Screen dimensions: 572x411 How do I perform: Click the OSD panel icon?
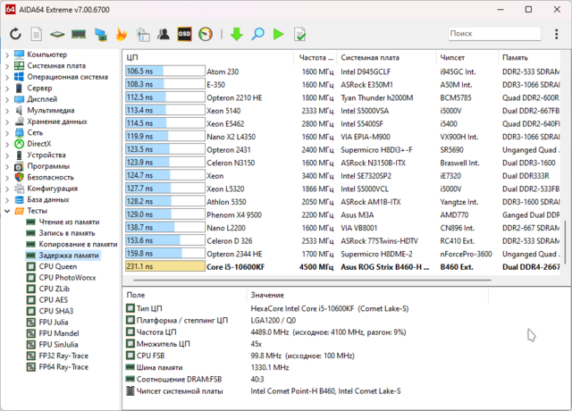click(185, 35)
